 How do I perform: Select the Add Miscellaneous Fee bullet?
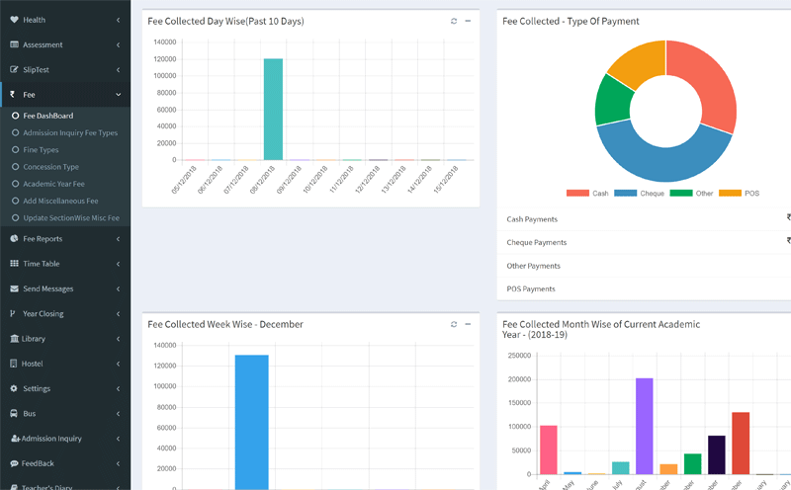point(15,201)
